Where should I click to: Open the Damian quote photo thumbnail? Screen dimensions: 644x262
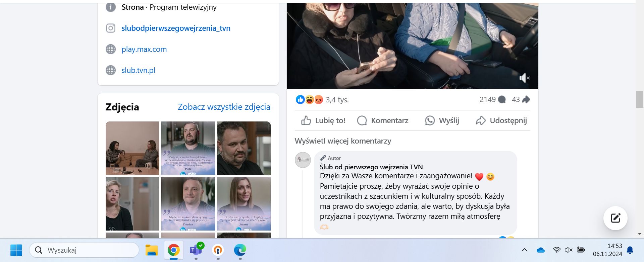pos(188,204)
